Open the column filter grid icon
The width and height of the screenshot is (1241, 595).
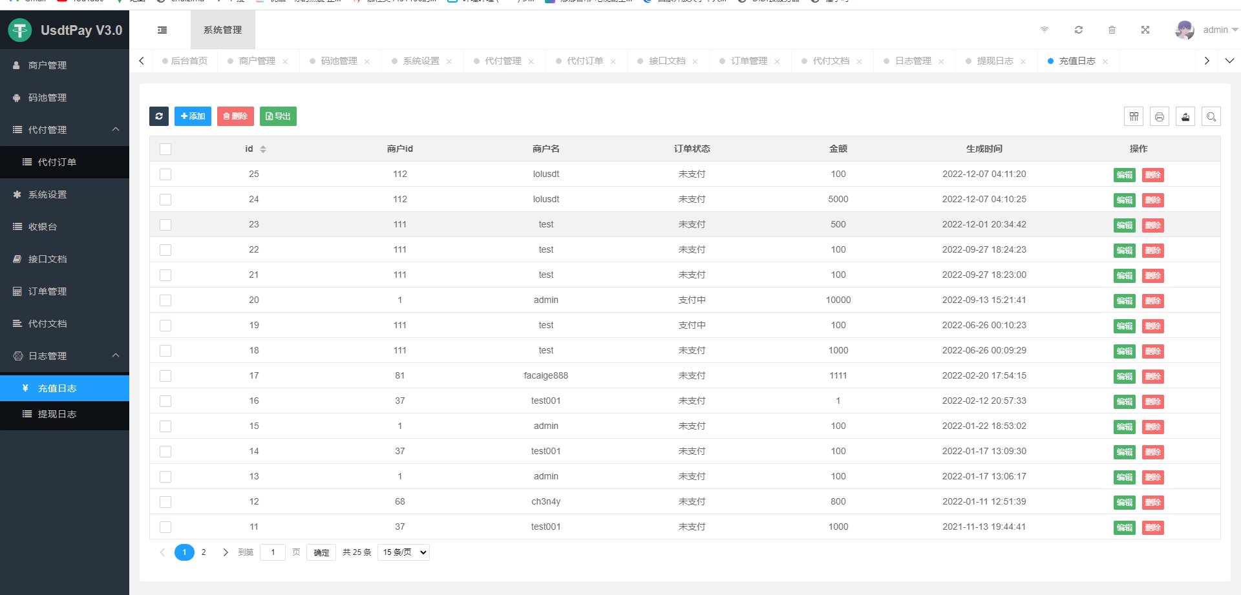click(1134, 116)
